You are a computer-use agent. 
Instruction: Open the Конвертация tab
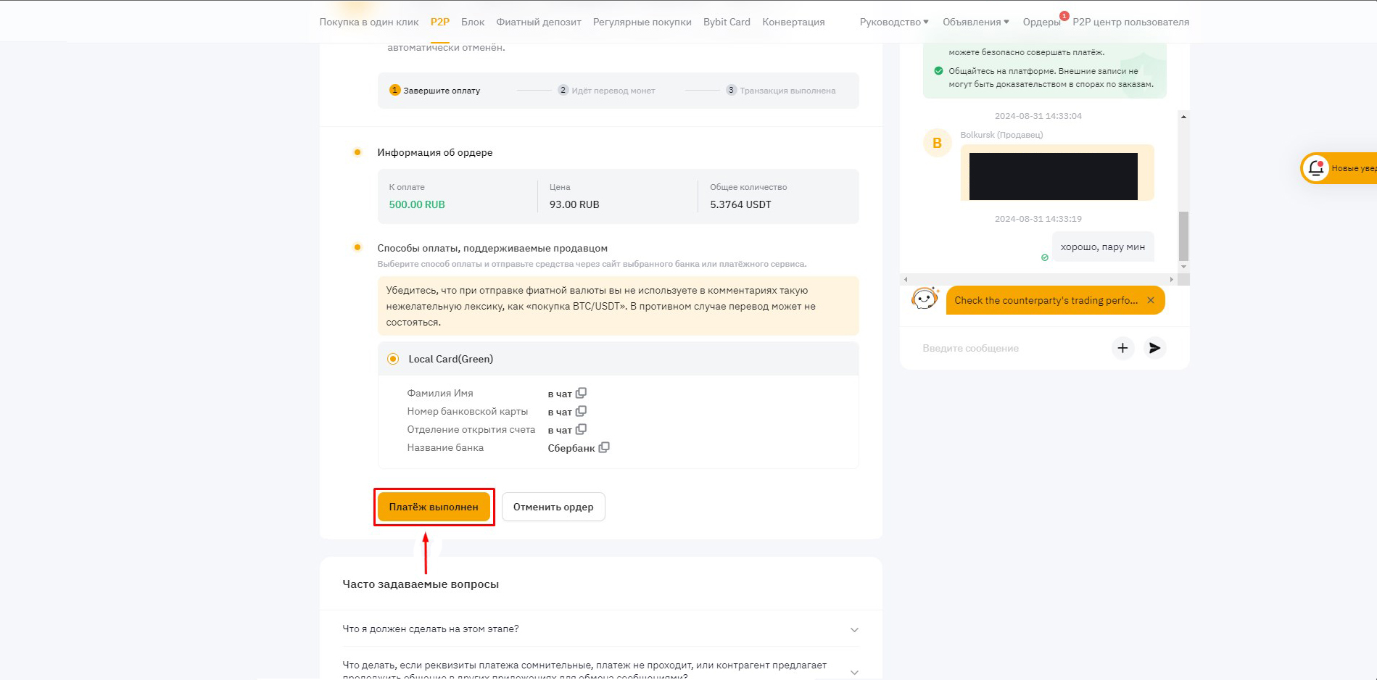[793, 22]
